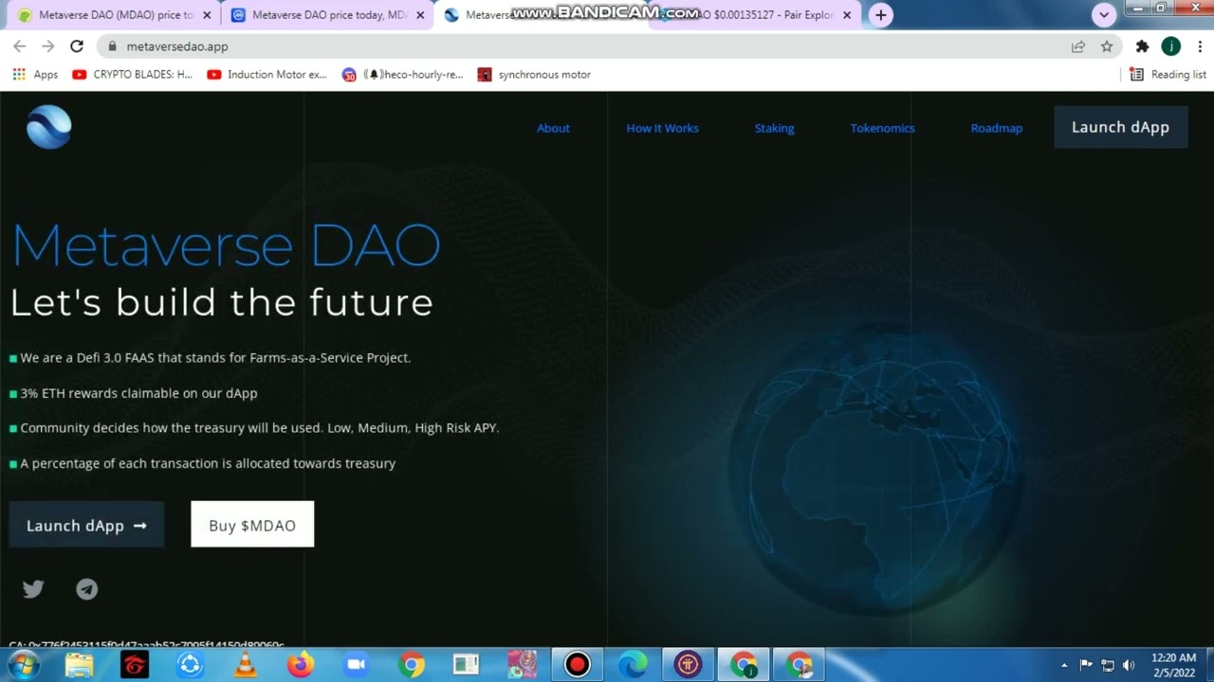Reload the page with the refresh icon
The width and height of the screenshot is (1214, 682).
tap(77, 45)
